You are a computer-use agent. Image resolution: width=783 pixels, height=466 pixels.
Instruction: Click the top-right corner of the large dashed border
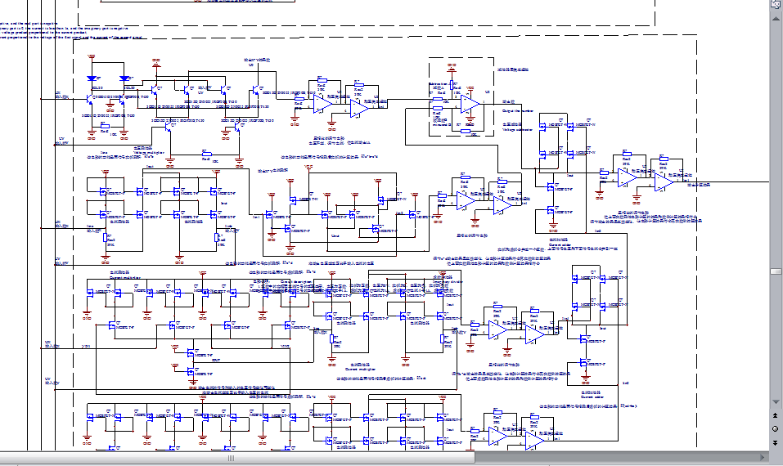(695, 35)
